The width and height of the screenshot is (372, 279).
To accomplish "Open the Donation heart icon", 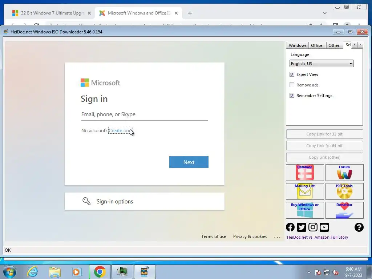I will click(344, 210).
